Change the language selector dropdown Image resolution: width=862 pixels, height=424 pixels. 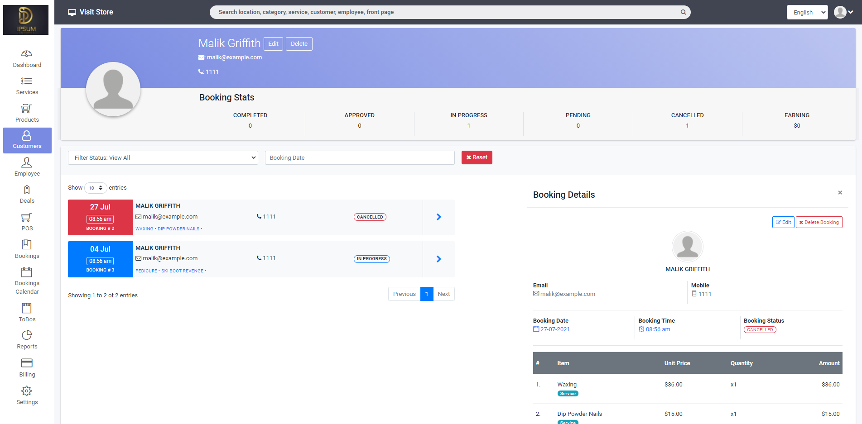pos(807,12)
